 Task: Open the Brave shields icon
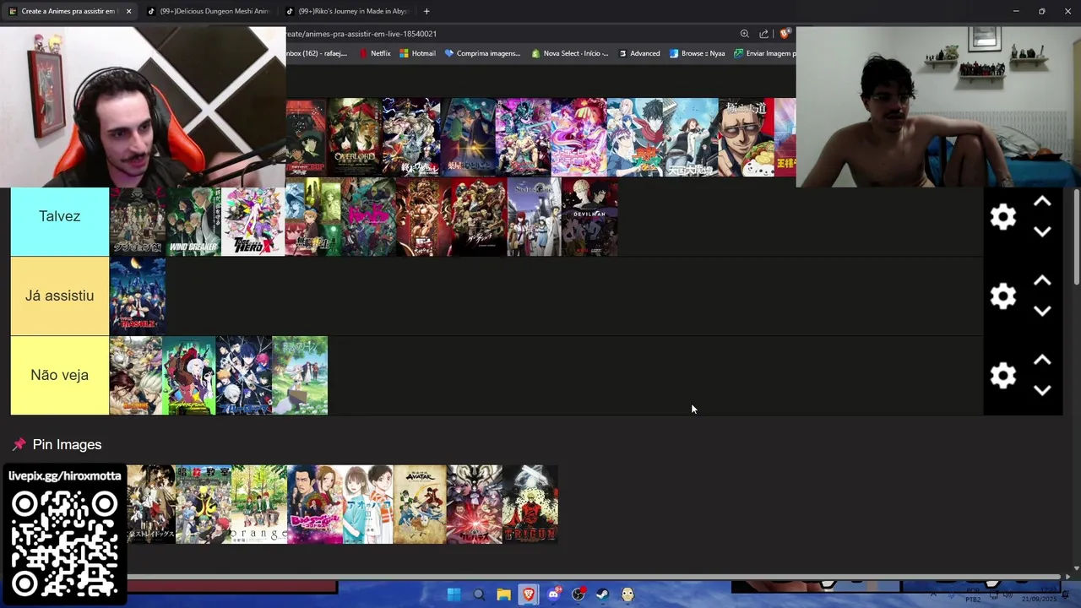(785, 34)
